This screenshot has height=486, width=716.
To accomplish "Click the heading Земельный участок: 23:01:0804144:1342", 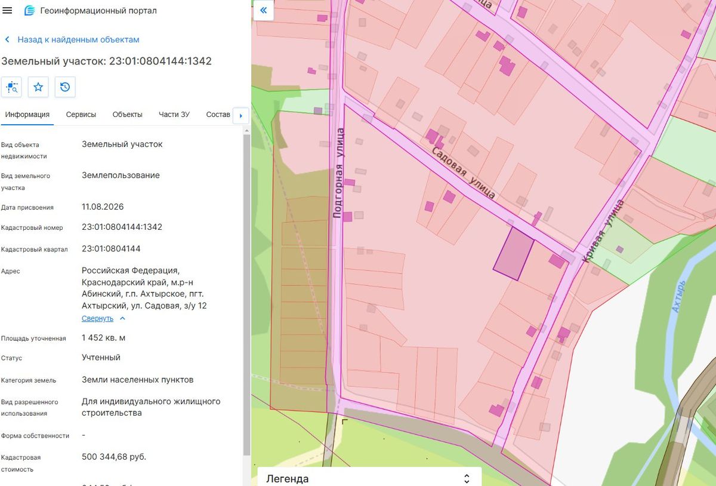I will coord(107,61).
